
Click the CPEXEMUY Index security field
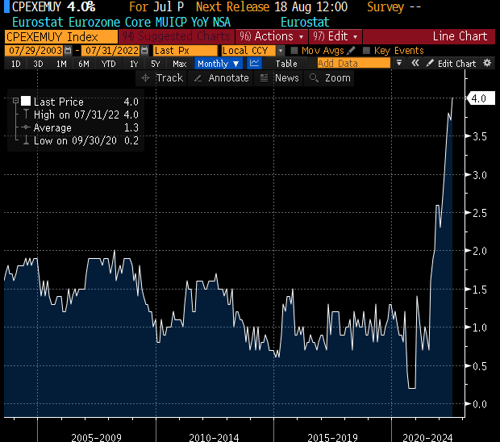pos(61,36)
